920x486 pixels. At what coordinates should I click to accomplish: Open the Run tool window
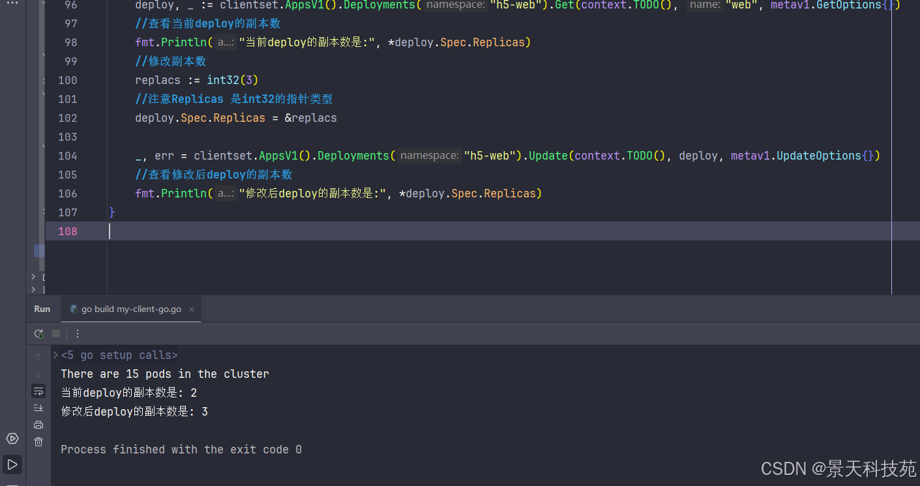click(x=12, y=465)
